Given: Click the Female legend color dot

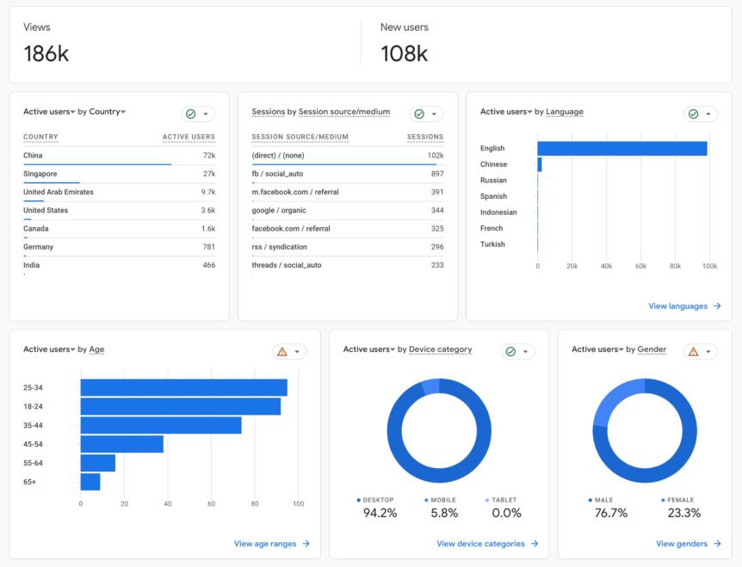Looking at the screenshot, I should point(663,500).
